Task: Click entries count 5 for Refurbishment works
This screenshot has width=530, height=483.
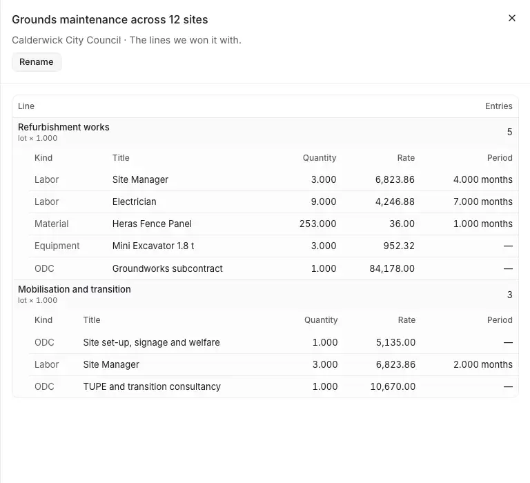Action: pyautogui.click(x=509, y=132)
